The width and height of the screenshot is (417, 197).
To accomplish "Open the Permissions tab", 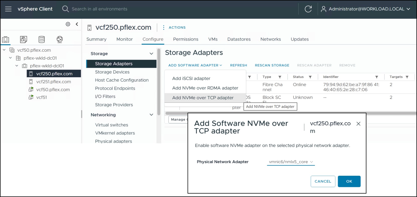I will tap(186, 39).
